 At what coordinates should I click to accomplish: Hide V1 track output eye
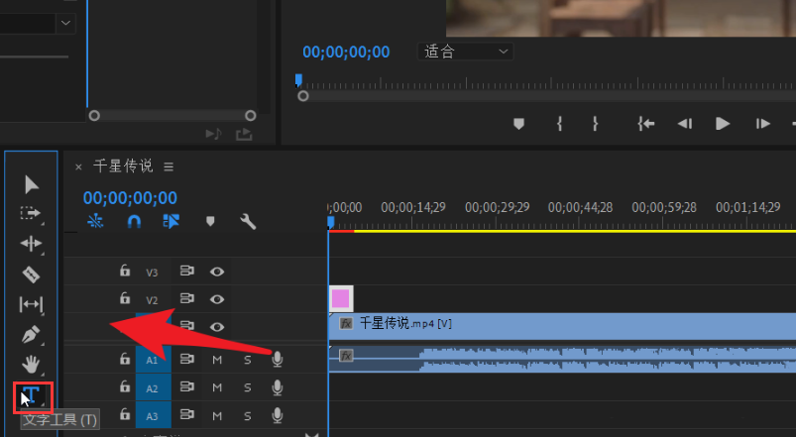(x=217, y=326)
